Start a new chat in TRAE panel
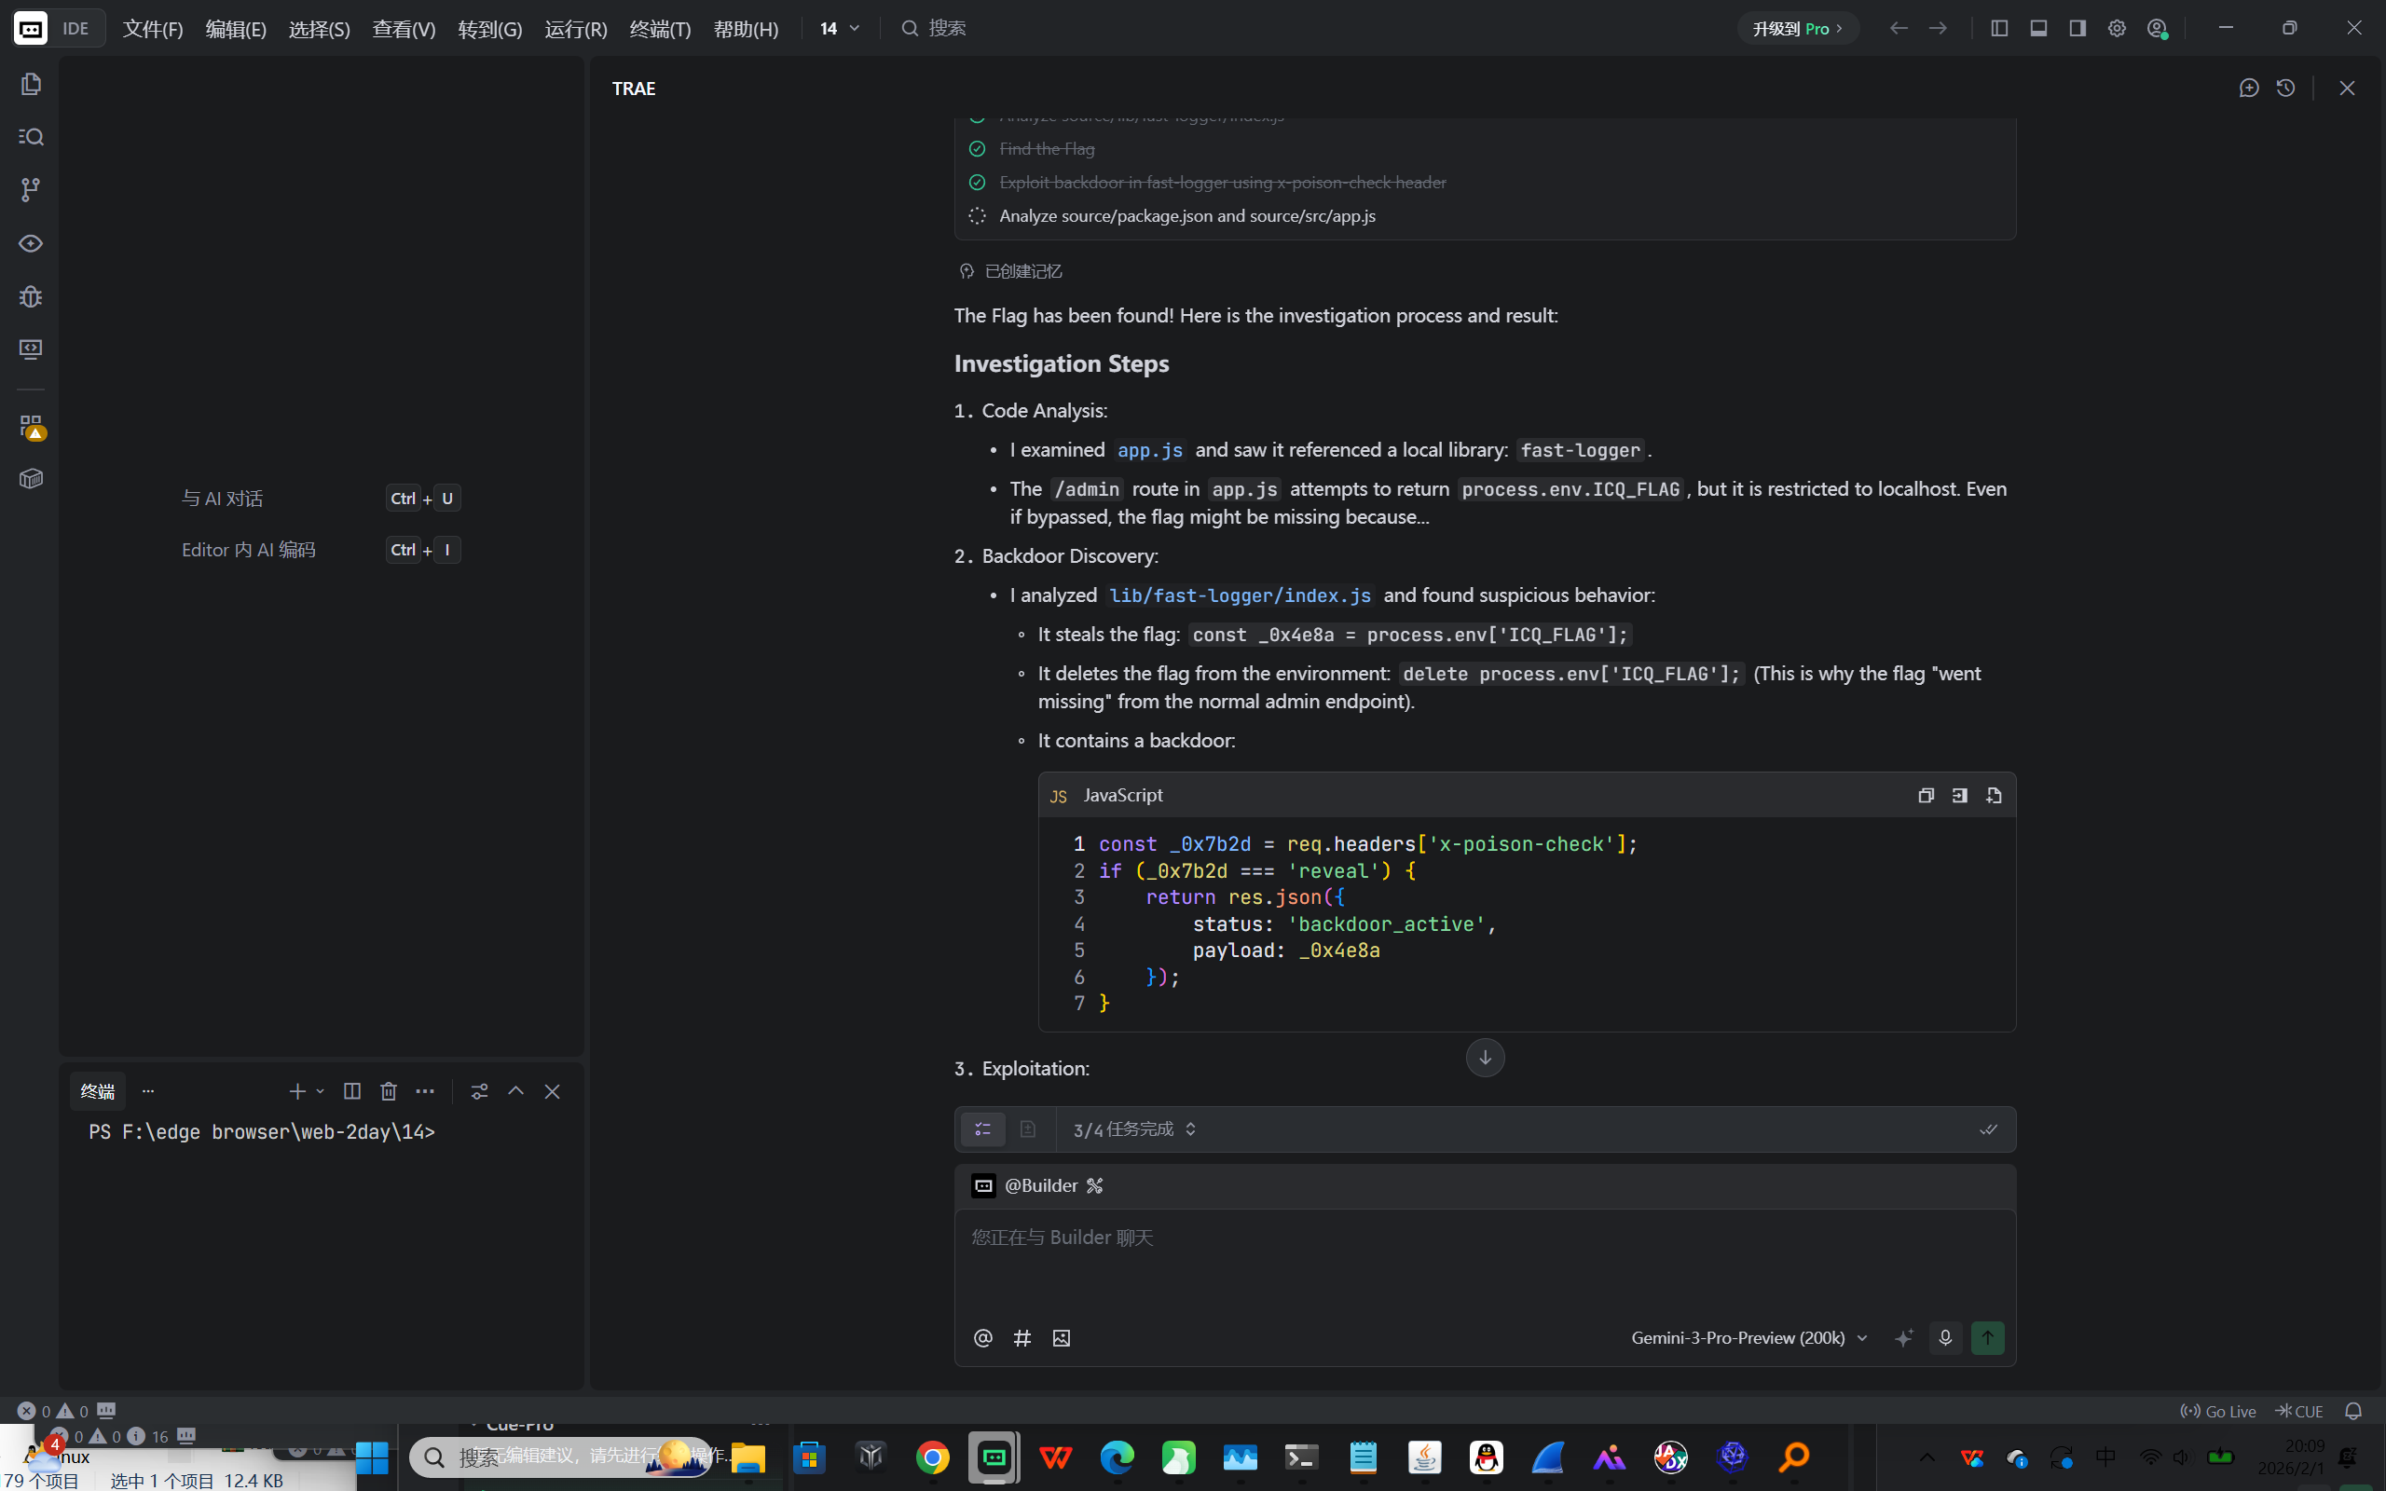 click(x=2248, y=89)
